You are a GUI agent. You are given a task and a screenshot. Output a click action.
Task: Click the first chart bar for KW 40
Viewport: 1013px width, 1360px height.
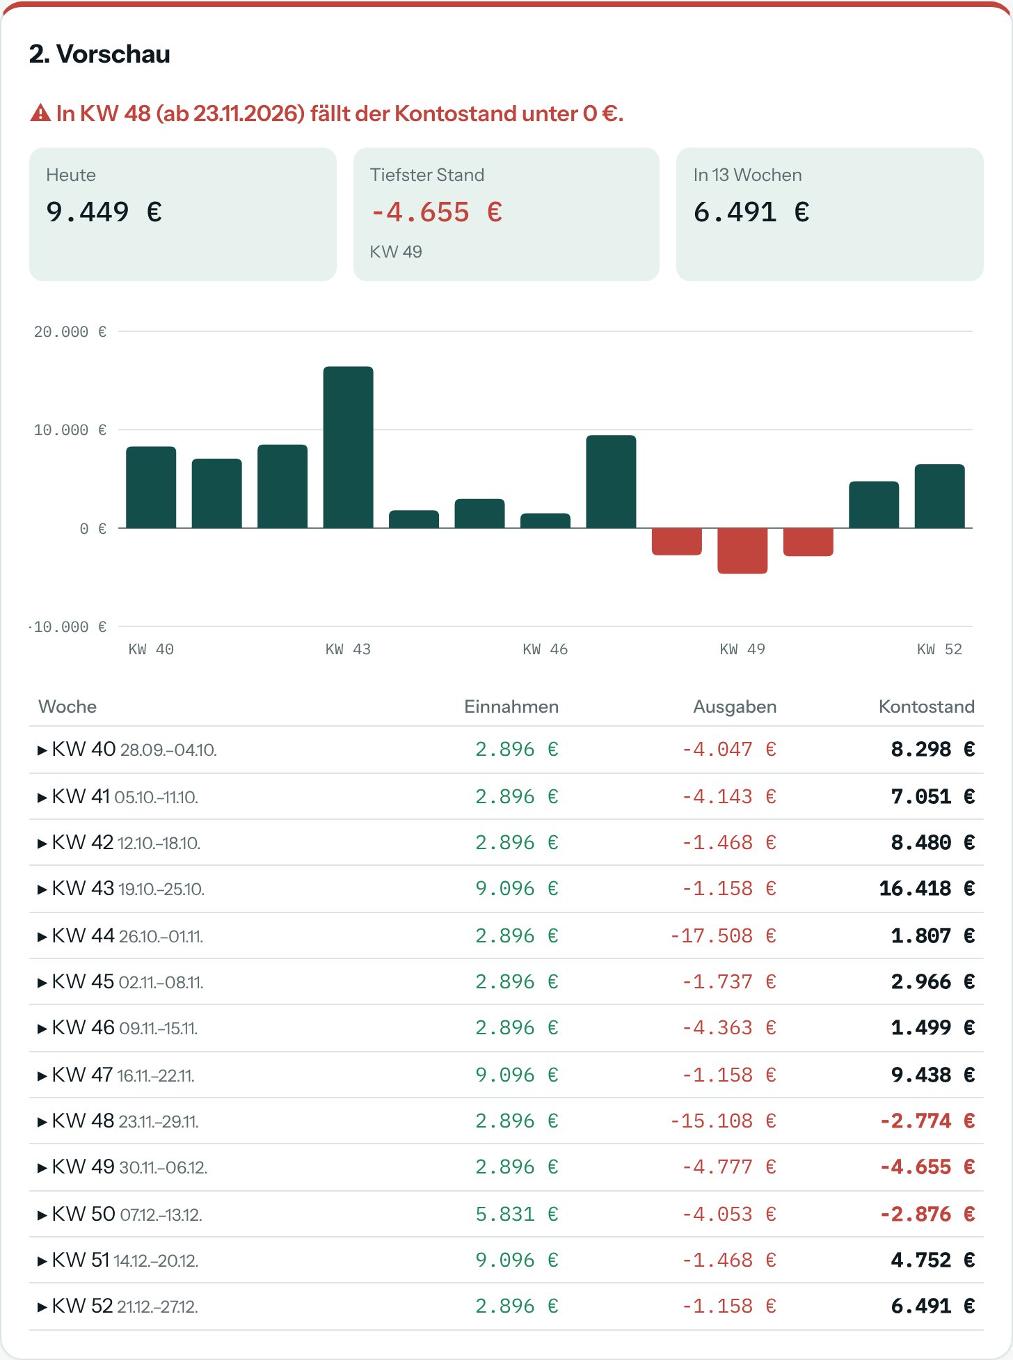pos(151,487)
